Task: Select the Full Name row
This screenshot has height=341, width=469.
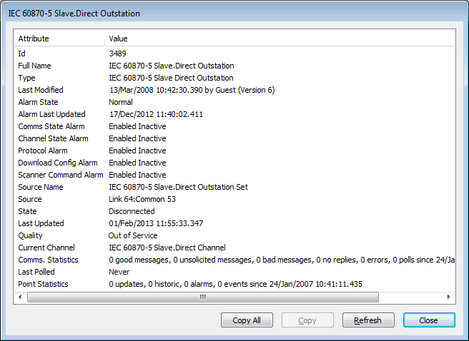Action: [x=34, y=66]
